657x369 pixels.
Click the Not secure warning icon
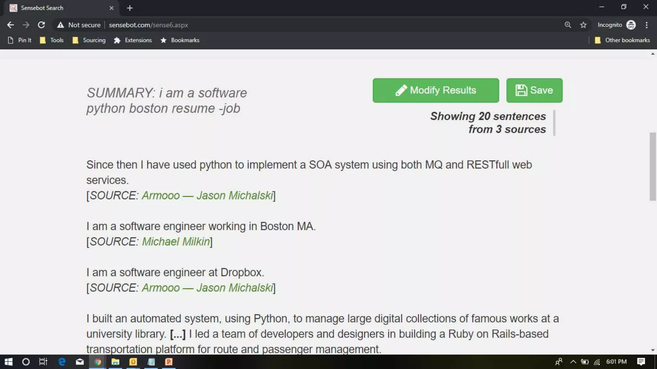click(60, 25)
